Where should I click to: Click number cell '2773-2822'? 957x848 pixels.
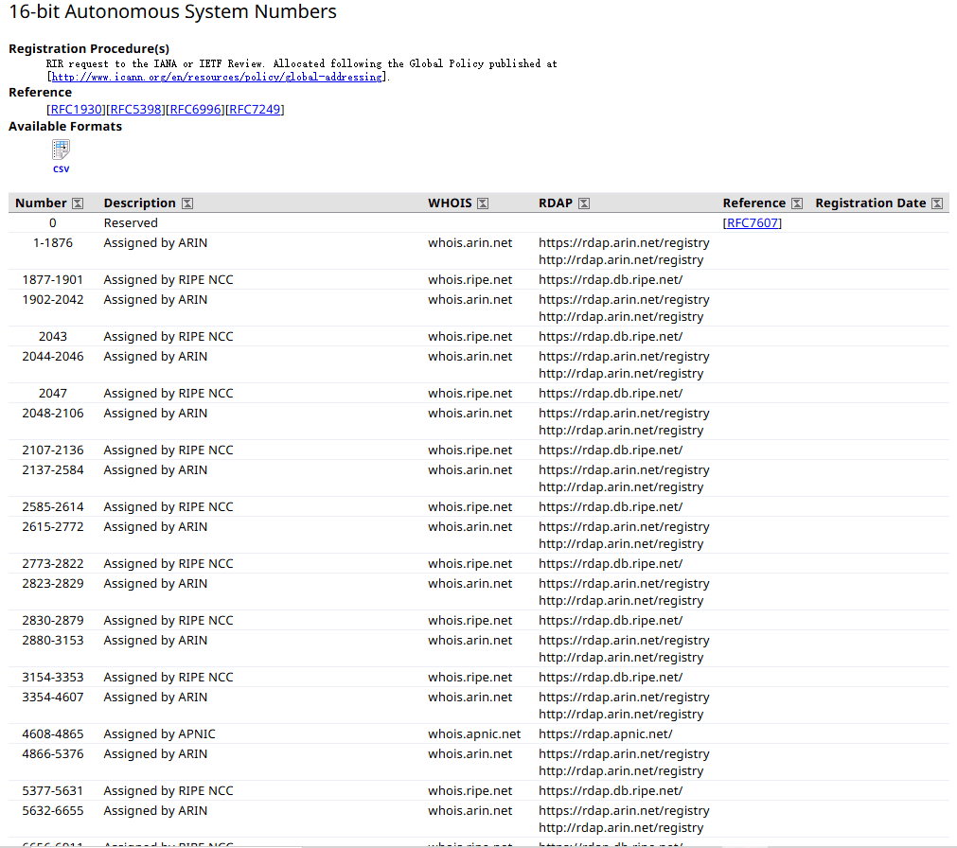tap(52, 563)
